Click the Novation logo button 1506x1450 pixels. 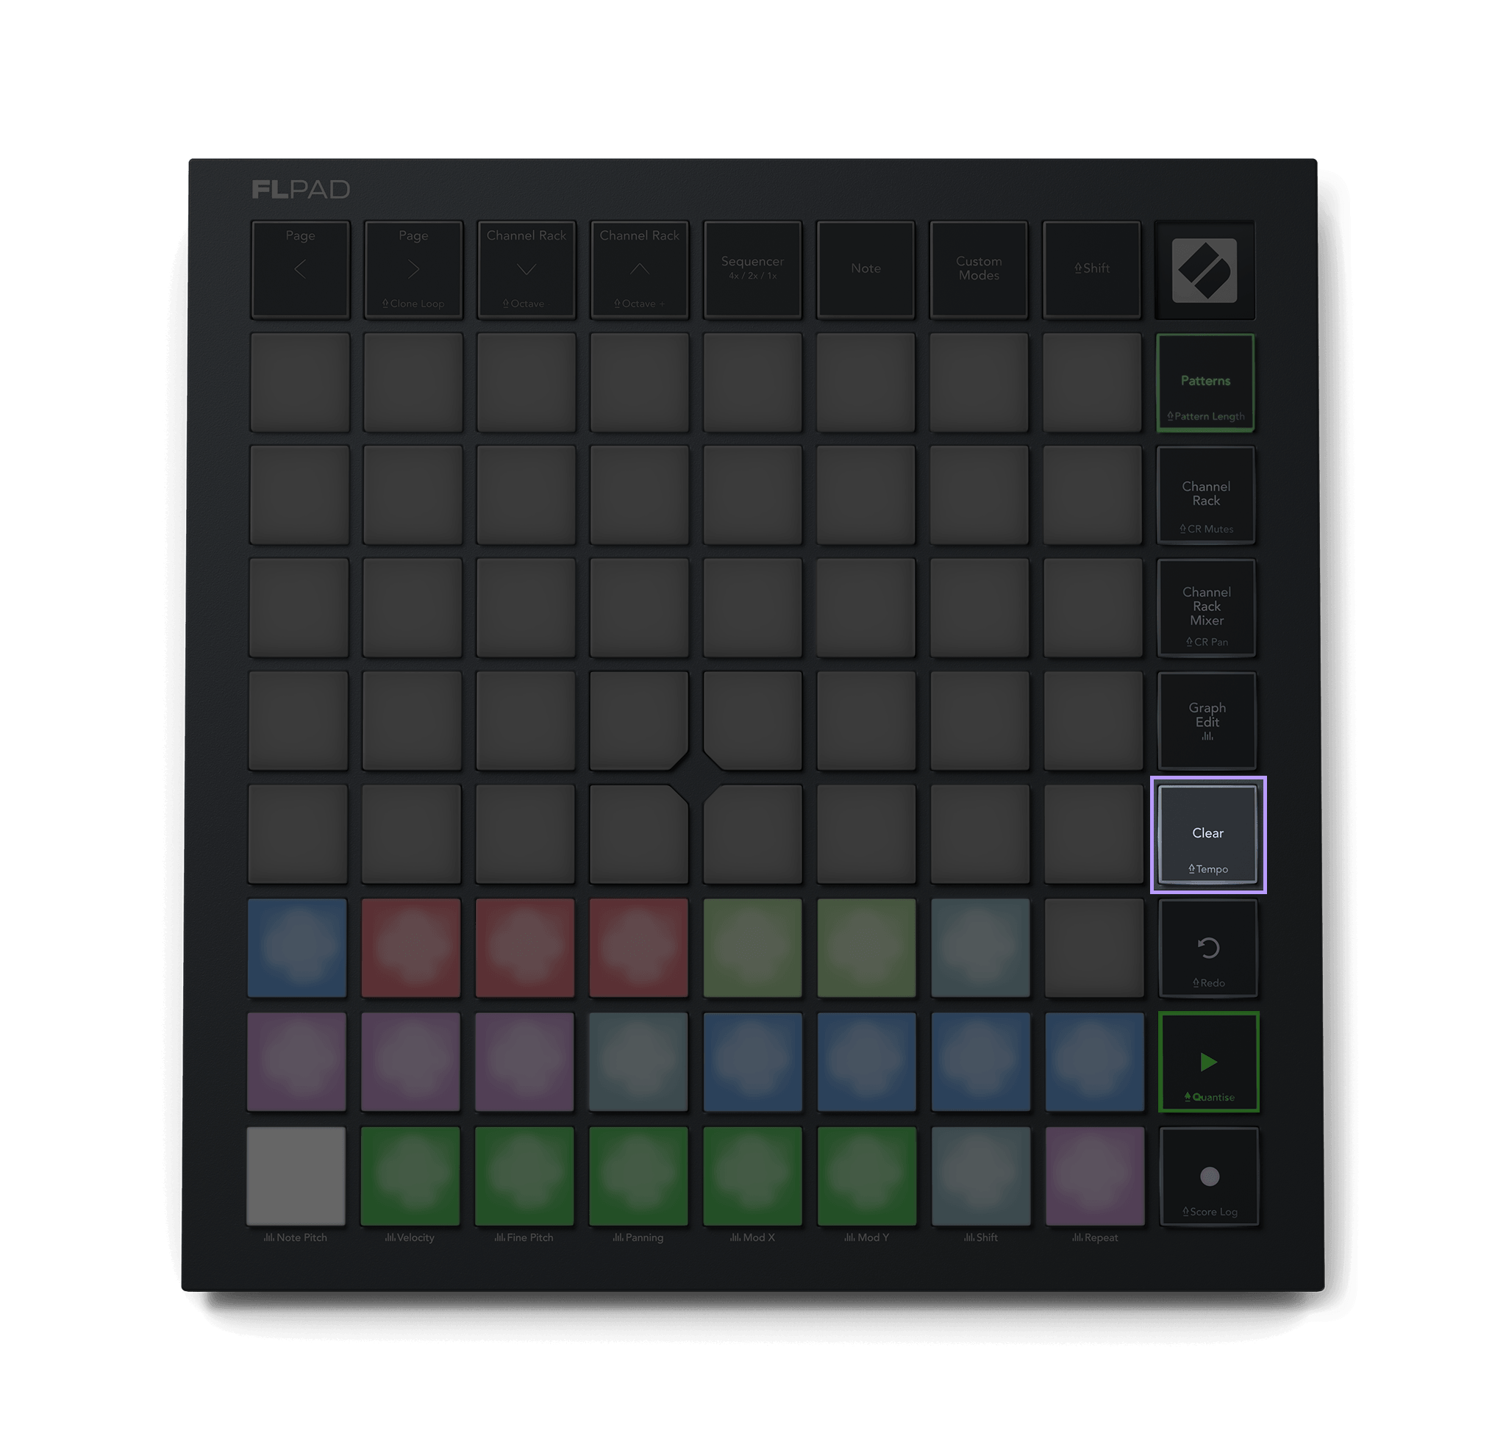pos(1205,270)
